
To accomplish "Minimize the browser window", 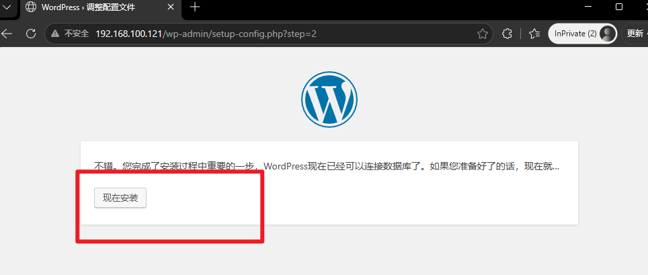I will coord(589,7).
